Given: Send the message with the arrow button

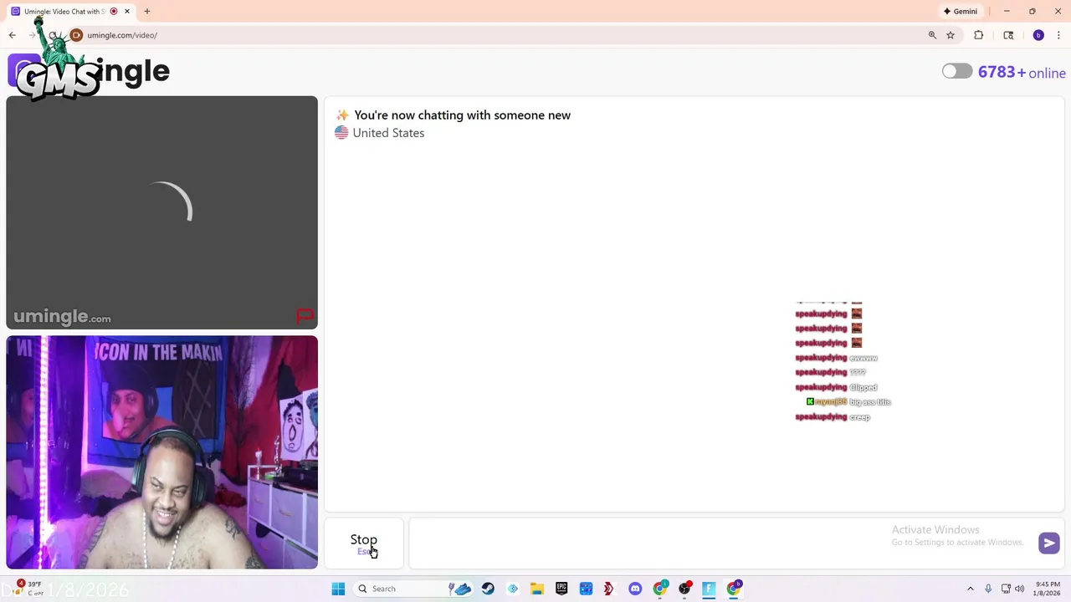Looking at the screenshot, I should [1048, 543].
